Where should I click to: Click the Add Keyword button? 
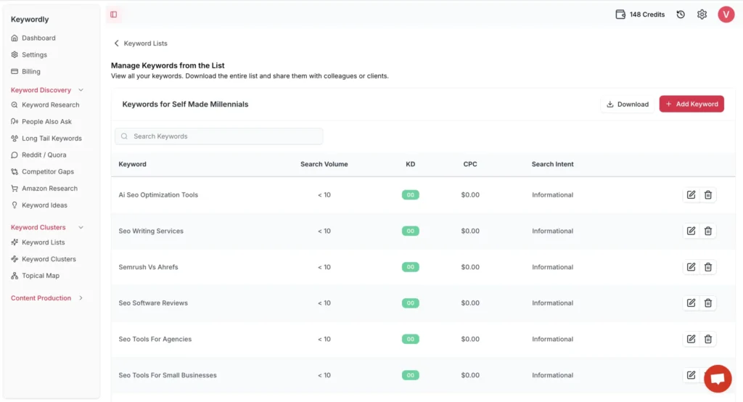[x=691, y=104]
